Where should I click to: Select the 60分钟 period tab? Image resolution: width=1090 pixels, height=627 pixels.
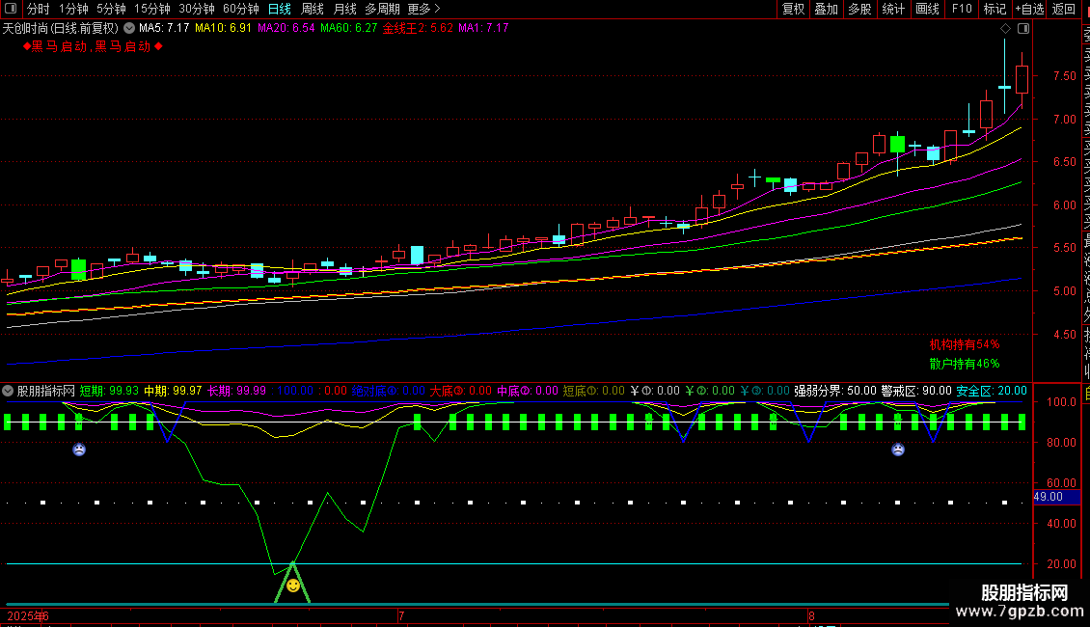tap(240, 9)
